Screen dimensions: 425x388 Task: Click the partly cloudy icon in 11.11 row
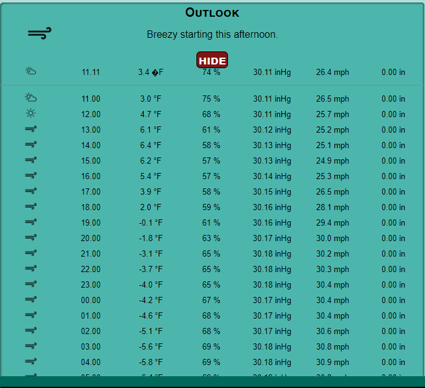point(30,71)
